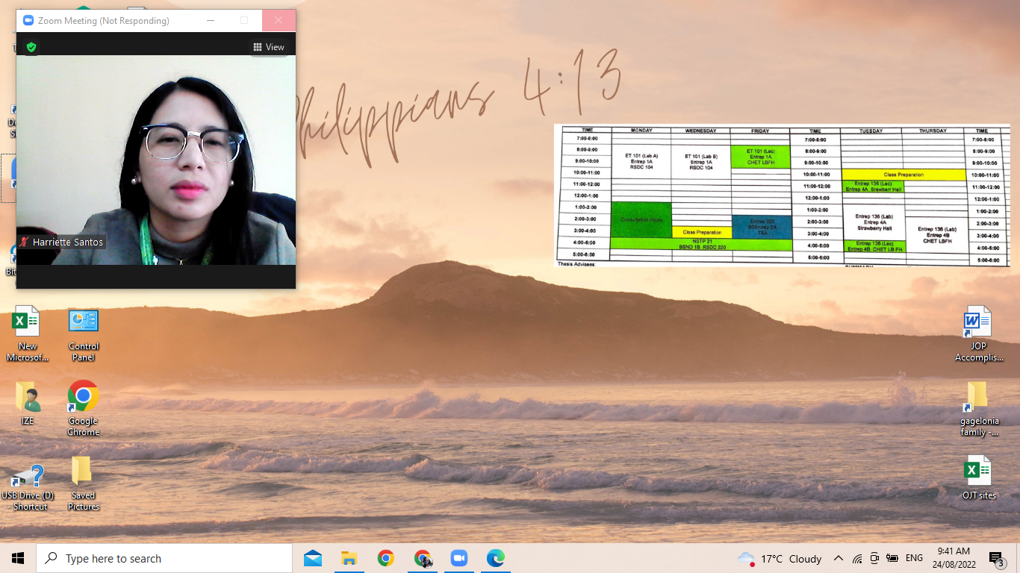The image size is (1020, 573).
Task: Switch the ENG input language indicator
Action: point(914,558)
